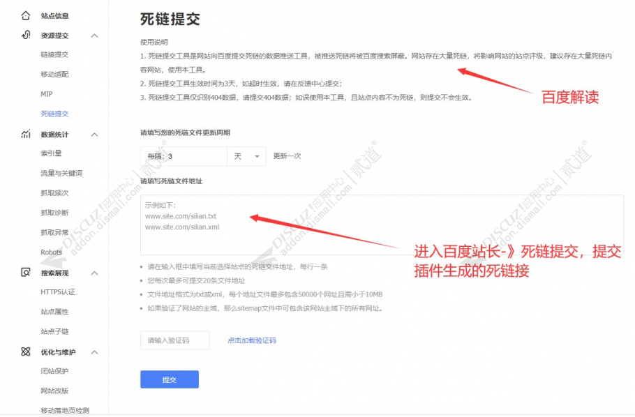Open 网站改版 in the sidebar
The image size is (635, 417).
[x=54, y=391]
